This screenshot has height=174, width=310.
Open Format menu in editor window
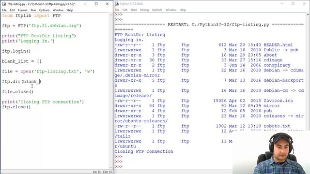click(x=23, y=10)
